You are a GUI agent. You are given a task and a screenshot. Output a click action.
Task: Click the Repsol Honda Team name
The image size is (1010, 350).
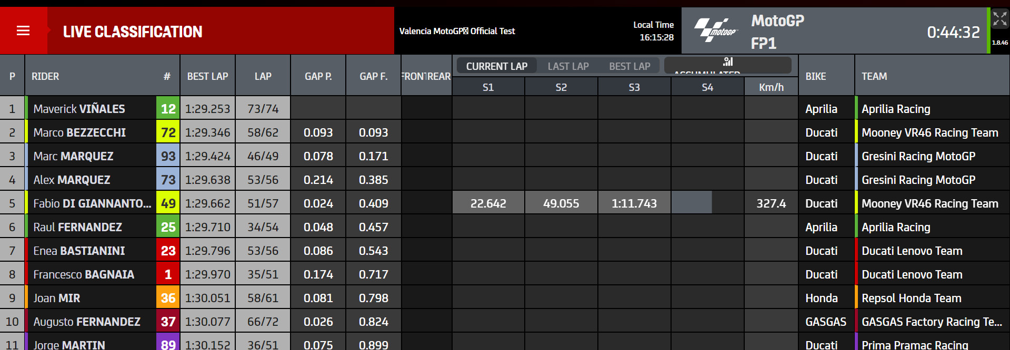[x=911, y=298]
